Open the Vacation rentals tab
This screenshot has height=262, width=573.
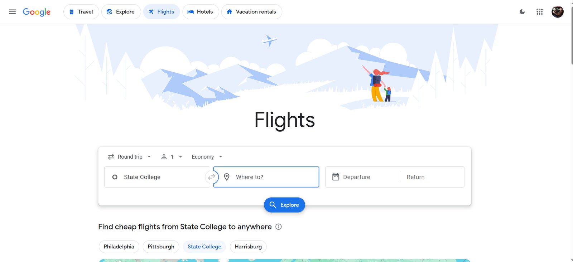coord(252,12)
